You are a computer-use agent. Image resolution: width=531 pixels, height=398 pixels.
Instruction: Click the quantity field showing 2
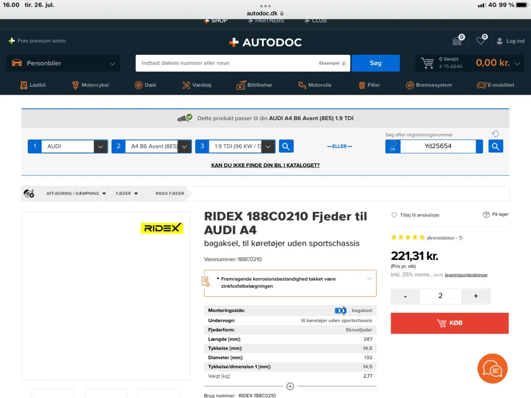tap(441, 296)
